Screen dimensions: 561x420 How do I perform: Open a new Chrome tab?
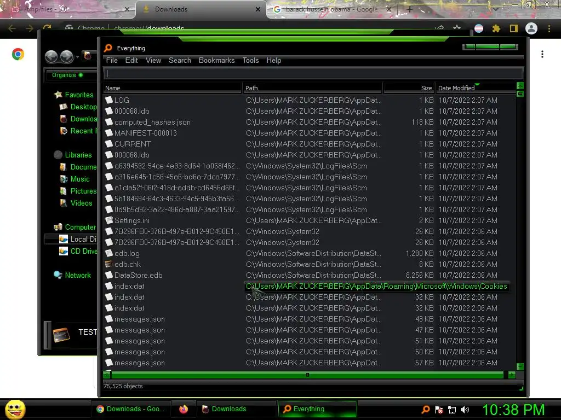pyautogui.click(x=410, y=9)
